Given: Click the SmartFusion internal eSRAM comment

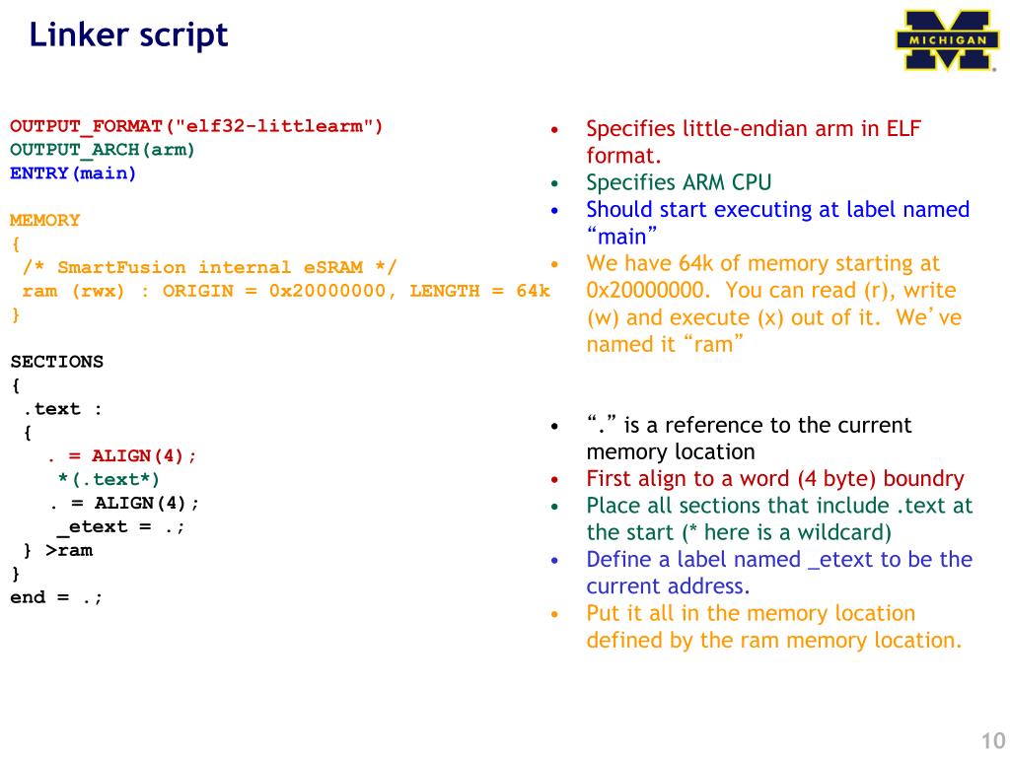Looking at the screenshot, I should pyautogui.click(x=209, y=267).
